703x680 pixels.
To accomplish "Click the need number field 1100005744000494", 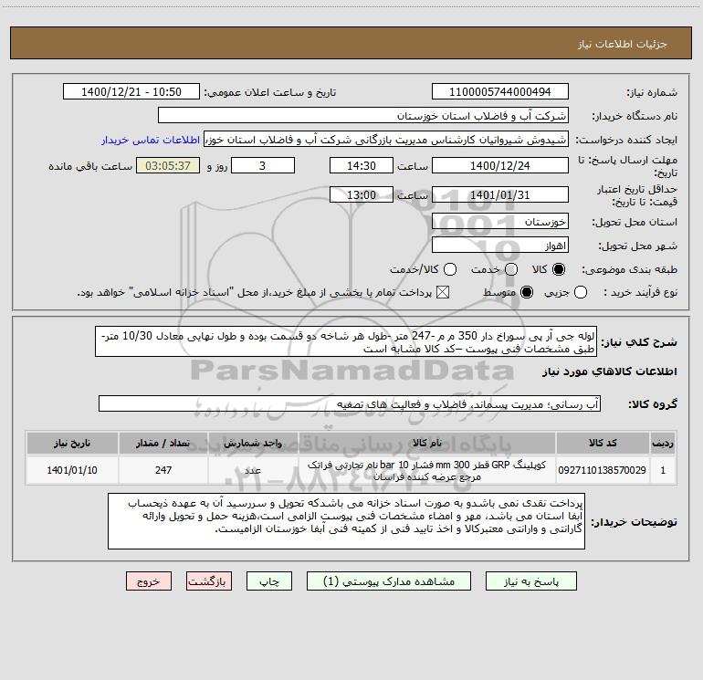I will coord(500,92).
